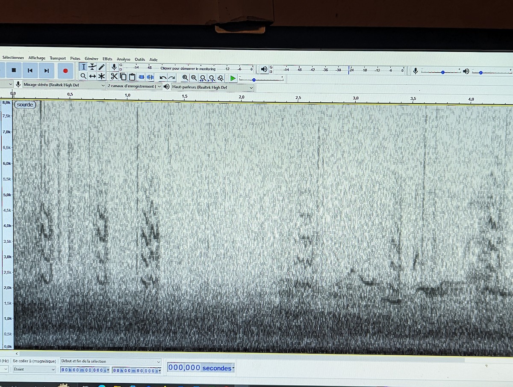
Task: Toggle the Time Shift arrows tool
Action: (x=92, y=76)
